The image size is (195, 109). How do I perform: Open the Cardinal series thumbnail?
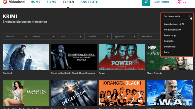tap(26, 57)
